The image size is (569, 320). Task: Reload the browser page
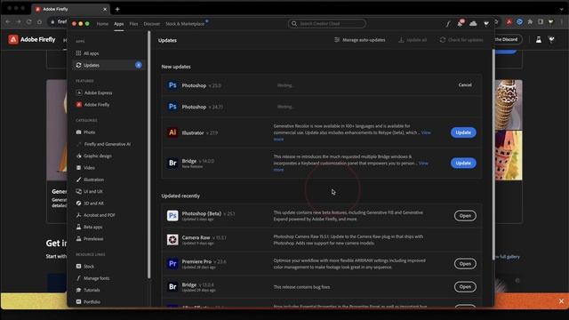point(28,21)
